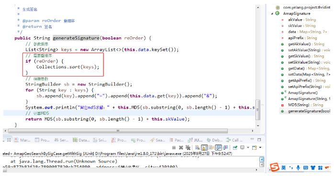This screenshot has width=334, height=176.
Task: Switch to the Pac... view tab
Action: point(177,140)
